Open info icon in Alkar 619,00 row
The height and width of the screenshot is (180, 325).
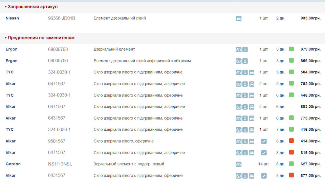pyautogui.click(x=245, y=153)
